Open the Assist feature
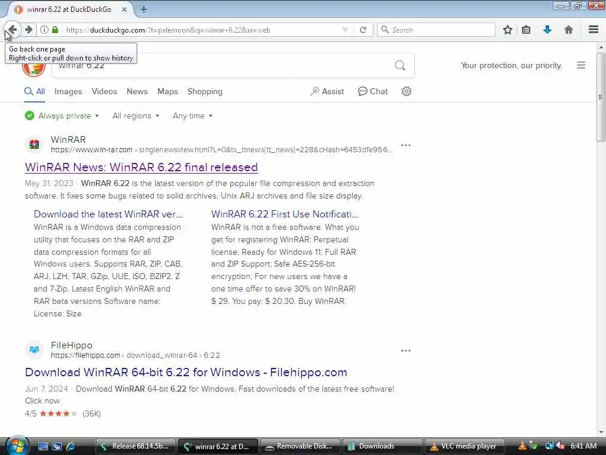Viewport: 606px width, 455px height. pos(327,91)
